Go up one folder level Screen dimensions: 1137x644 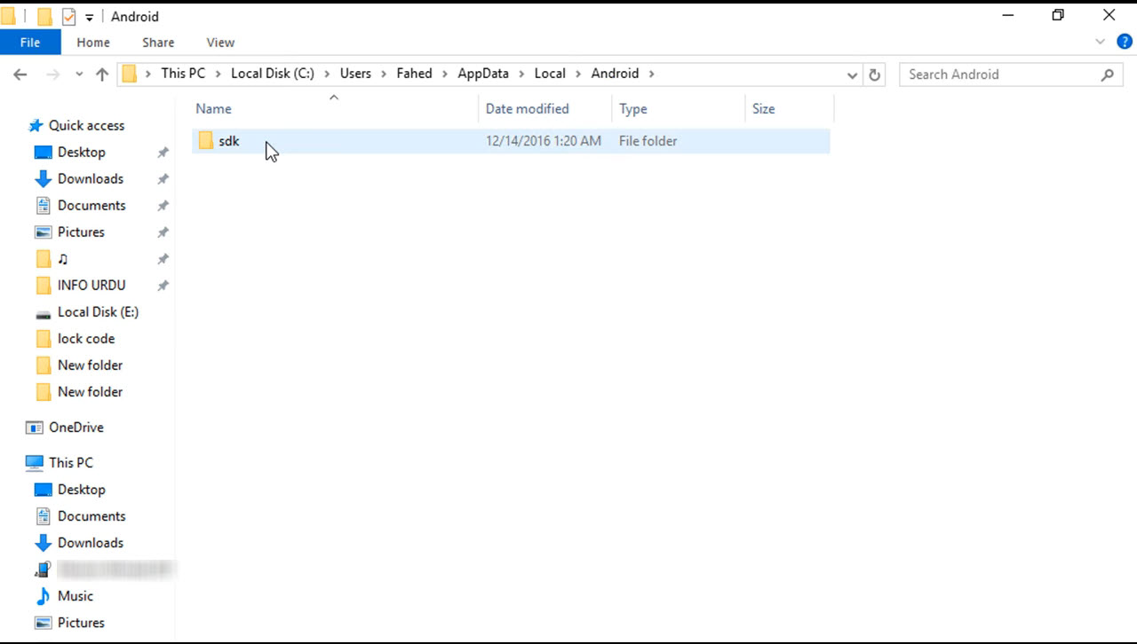[x=102, y=75]
